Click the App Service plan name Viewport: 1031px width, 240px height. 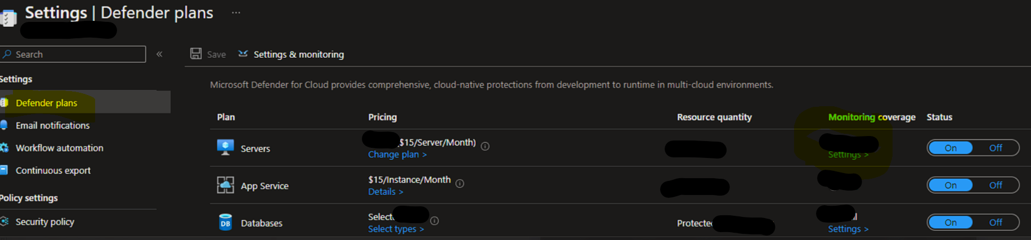click(265, 185)
